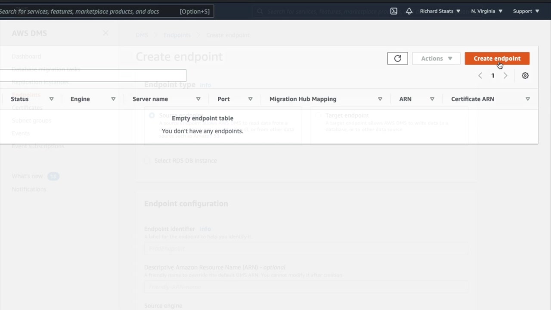Screen dimensions: 551x310
Task: Select the Target endpoint radio button
Action: 318,115
